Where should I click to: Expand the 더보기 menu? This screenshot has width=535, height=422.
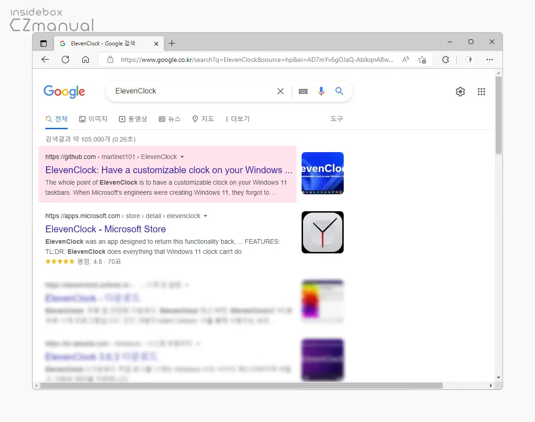point(238,119)
